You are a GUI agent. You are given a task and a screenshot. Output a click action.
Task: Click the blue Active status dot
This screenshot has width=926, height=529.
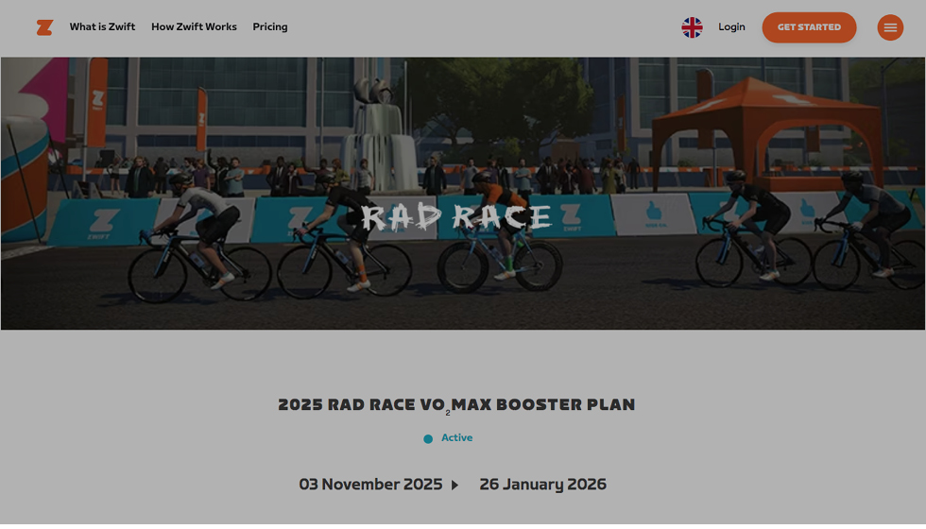pos(428,439)
